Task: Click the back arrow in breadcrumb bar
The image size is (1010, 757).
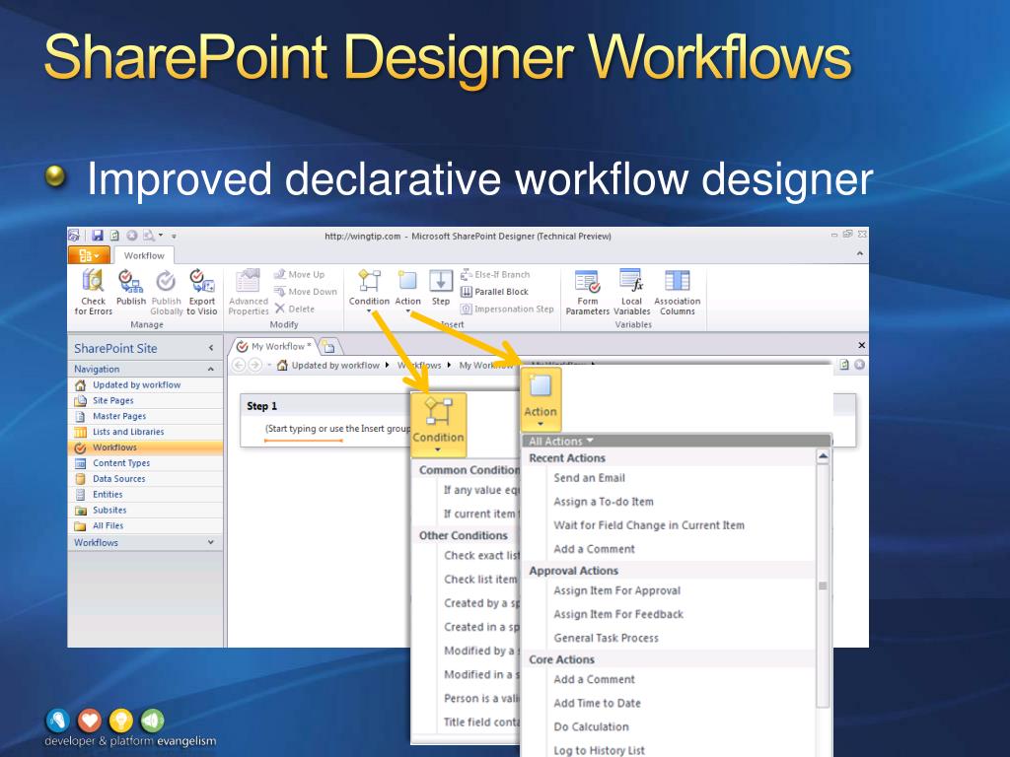Action: [x=239, y=365]
